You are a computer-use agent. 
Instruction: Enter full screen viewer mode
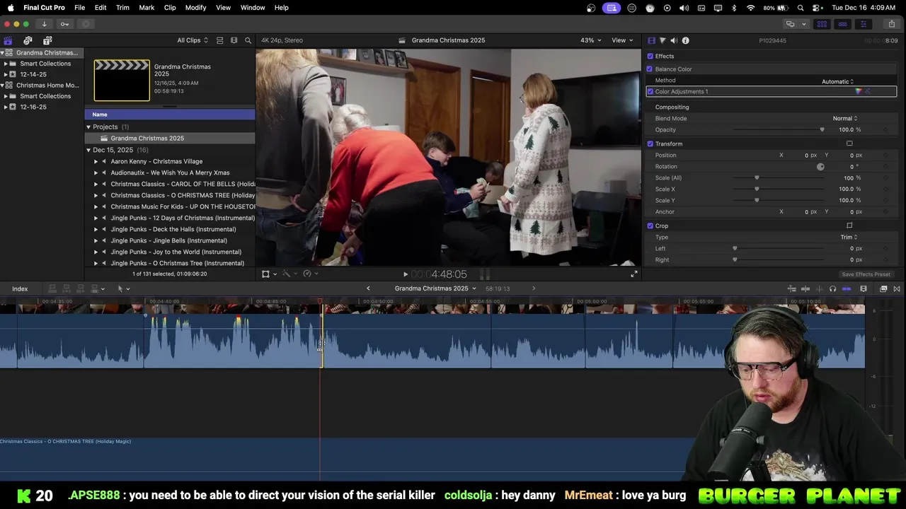634,274
